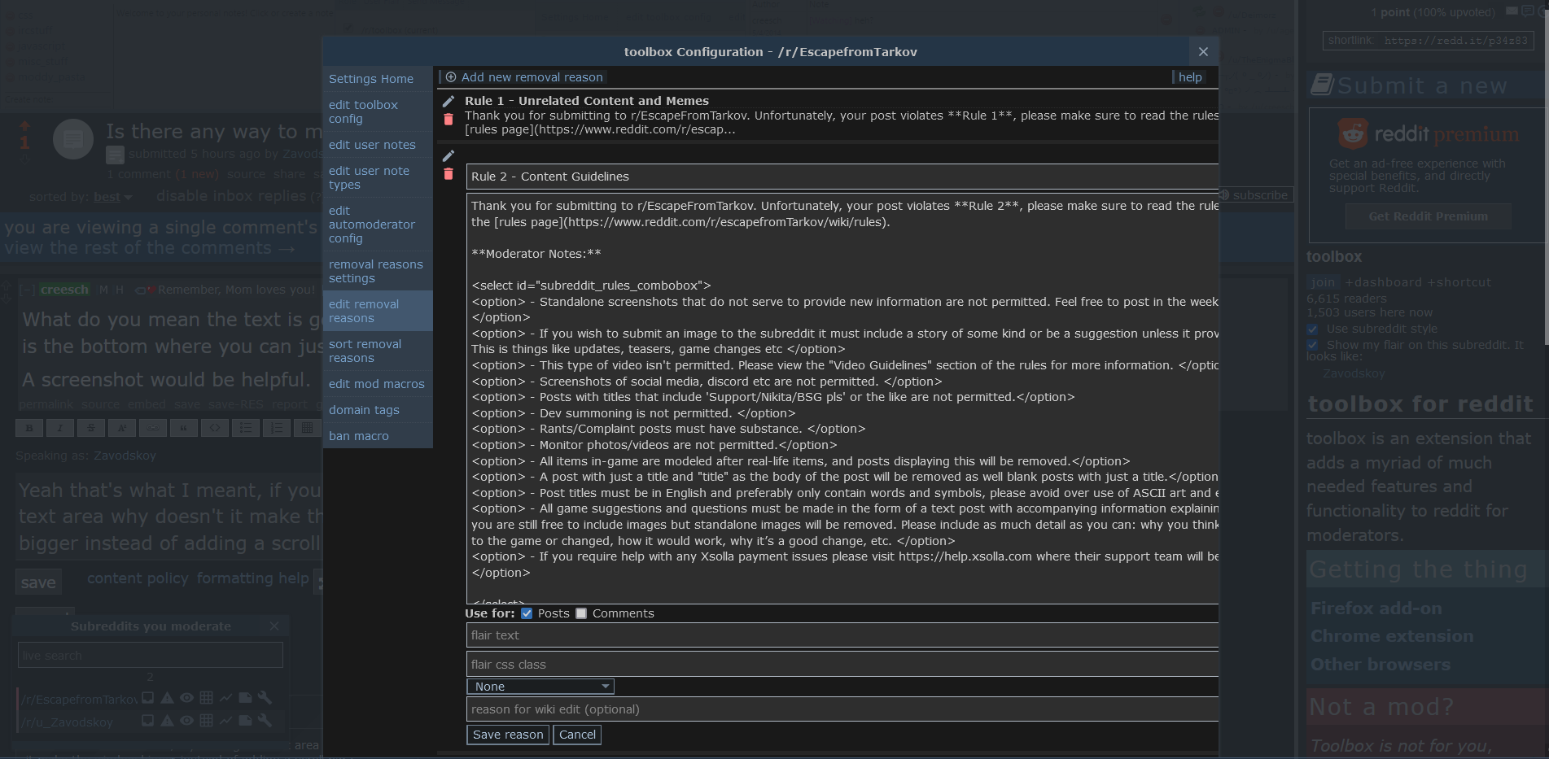The width and height of the screenshot is (1549, 759).
Task: Open warning-triangle queue icon for /r/u_Zavodskoy
Action: click(x=167, y=721)
